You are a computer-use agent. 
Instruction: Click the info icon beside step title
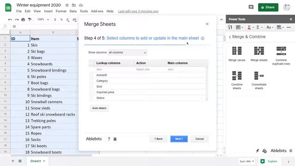(202, 38)
